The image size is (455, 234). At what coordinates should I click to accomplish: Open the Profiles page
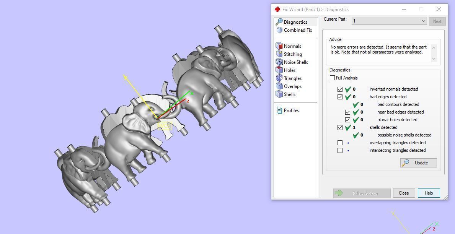[x=291, y=110]
